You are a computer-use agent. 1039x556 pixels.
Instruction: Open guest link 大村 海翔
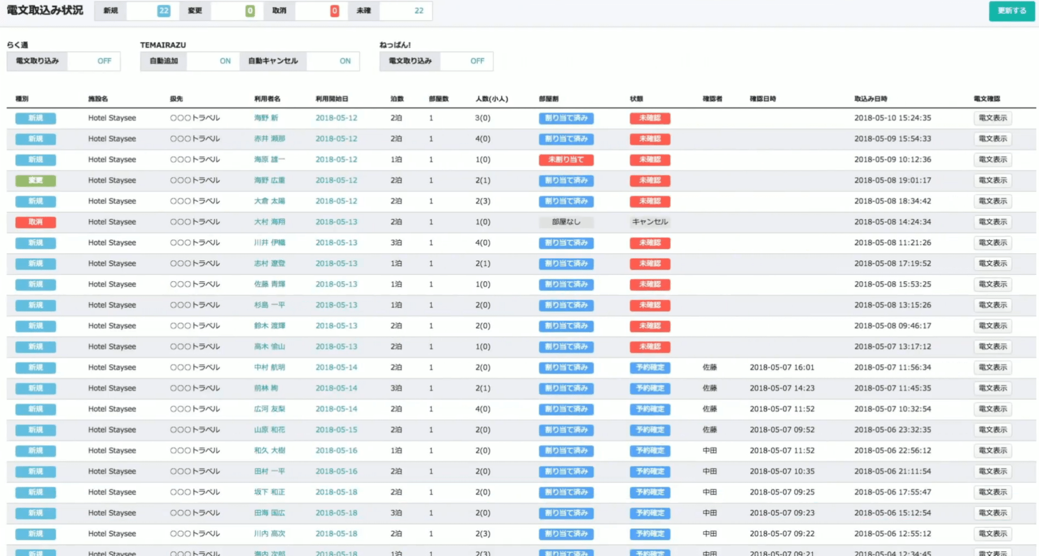click(x=269, y=222)
